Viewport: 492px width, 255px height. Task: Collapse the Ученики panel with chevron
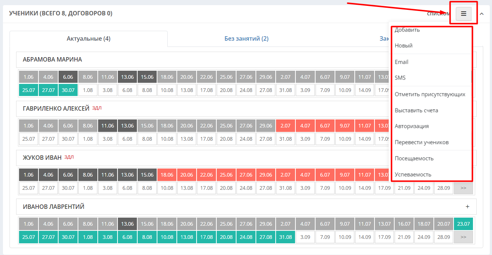click(482, 14)
